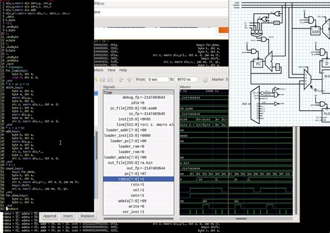
Task: Select the loader_ram signal row
Action: pos(138,146)
